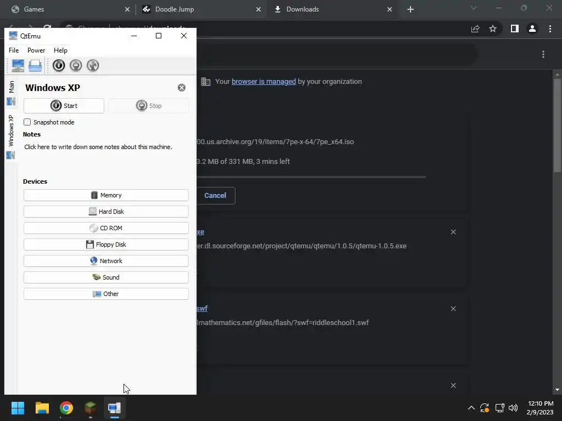Click the Stop machine button
This screenshot has width=562, height=421.
pos(149,106)
